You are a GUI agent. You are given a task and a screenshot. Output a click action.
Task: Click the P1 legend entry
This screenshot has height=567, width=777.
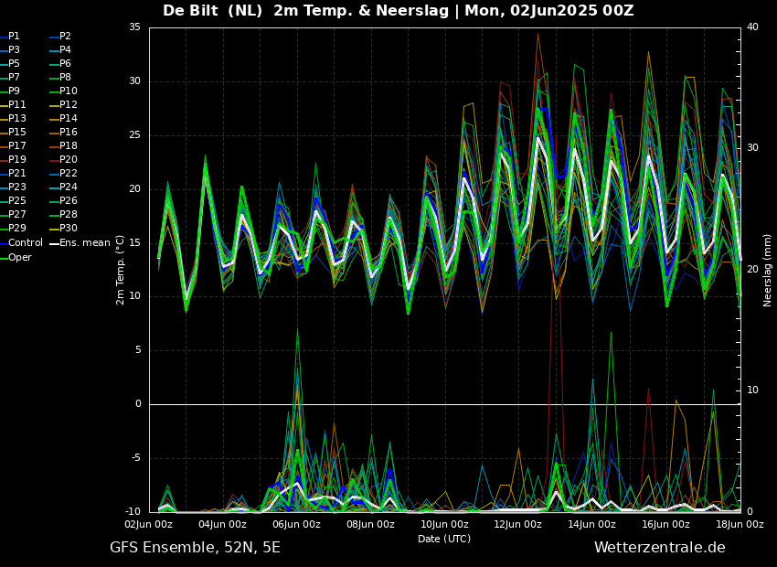tap(10, 37)
